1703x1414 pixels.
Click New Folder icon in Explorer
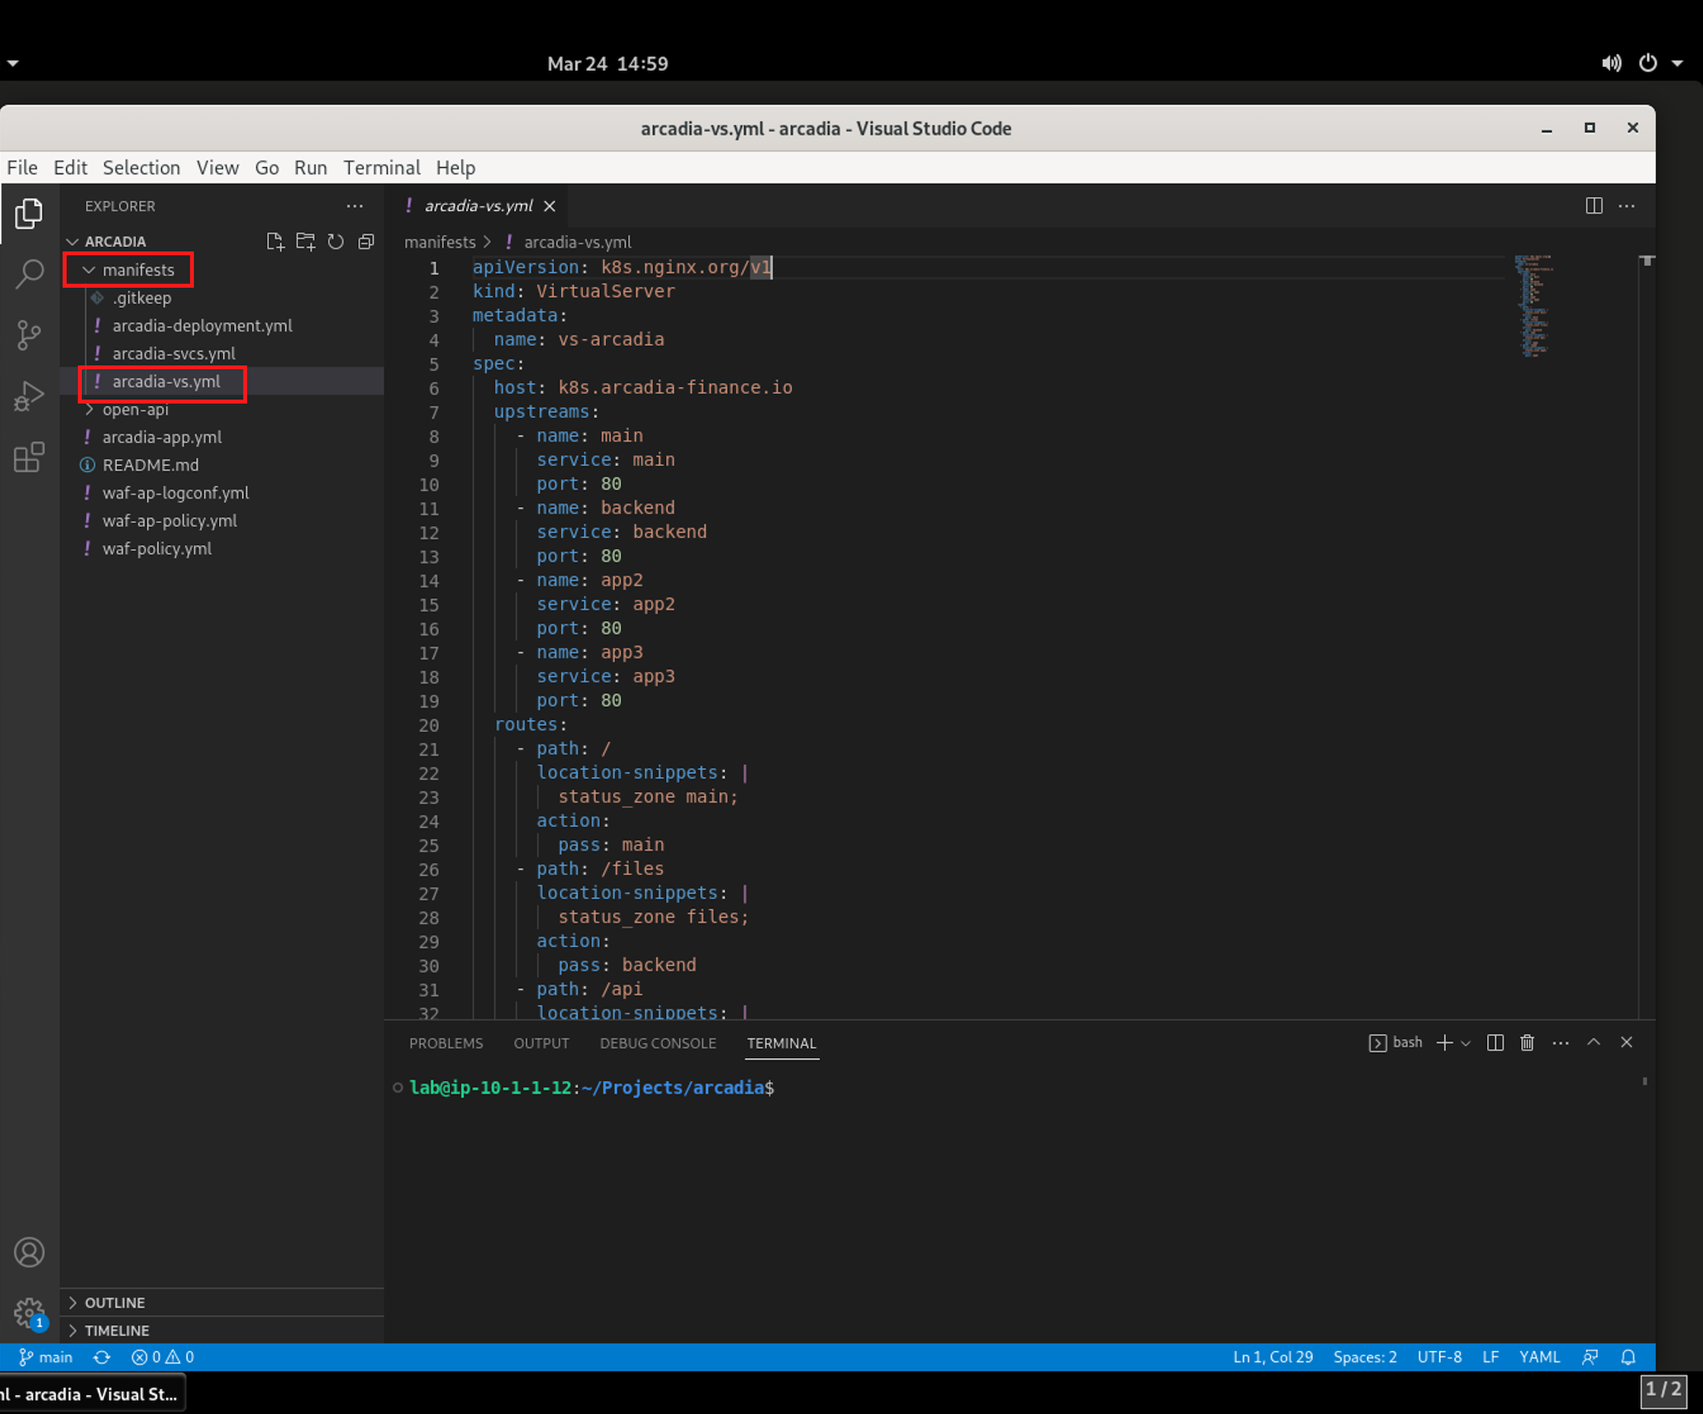coord(305,242)
